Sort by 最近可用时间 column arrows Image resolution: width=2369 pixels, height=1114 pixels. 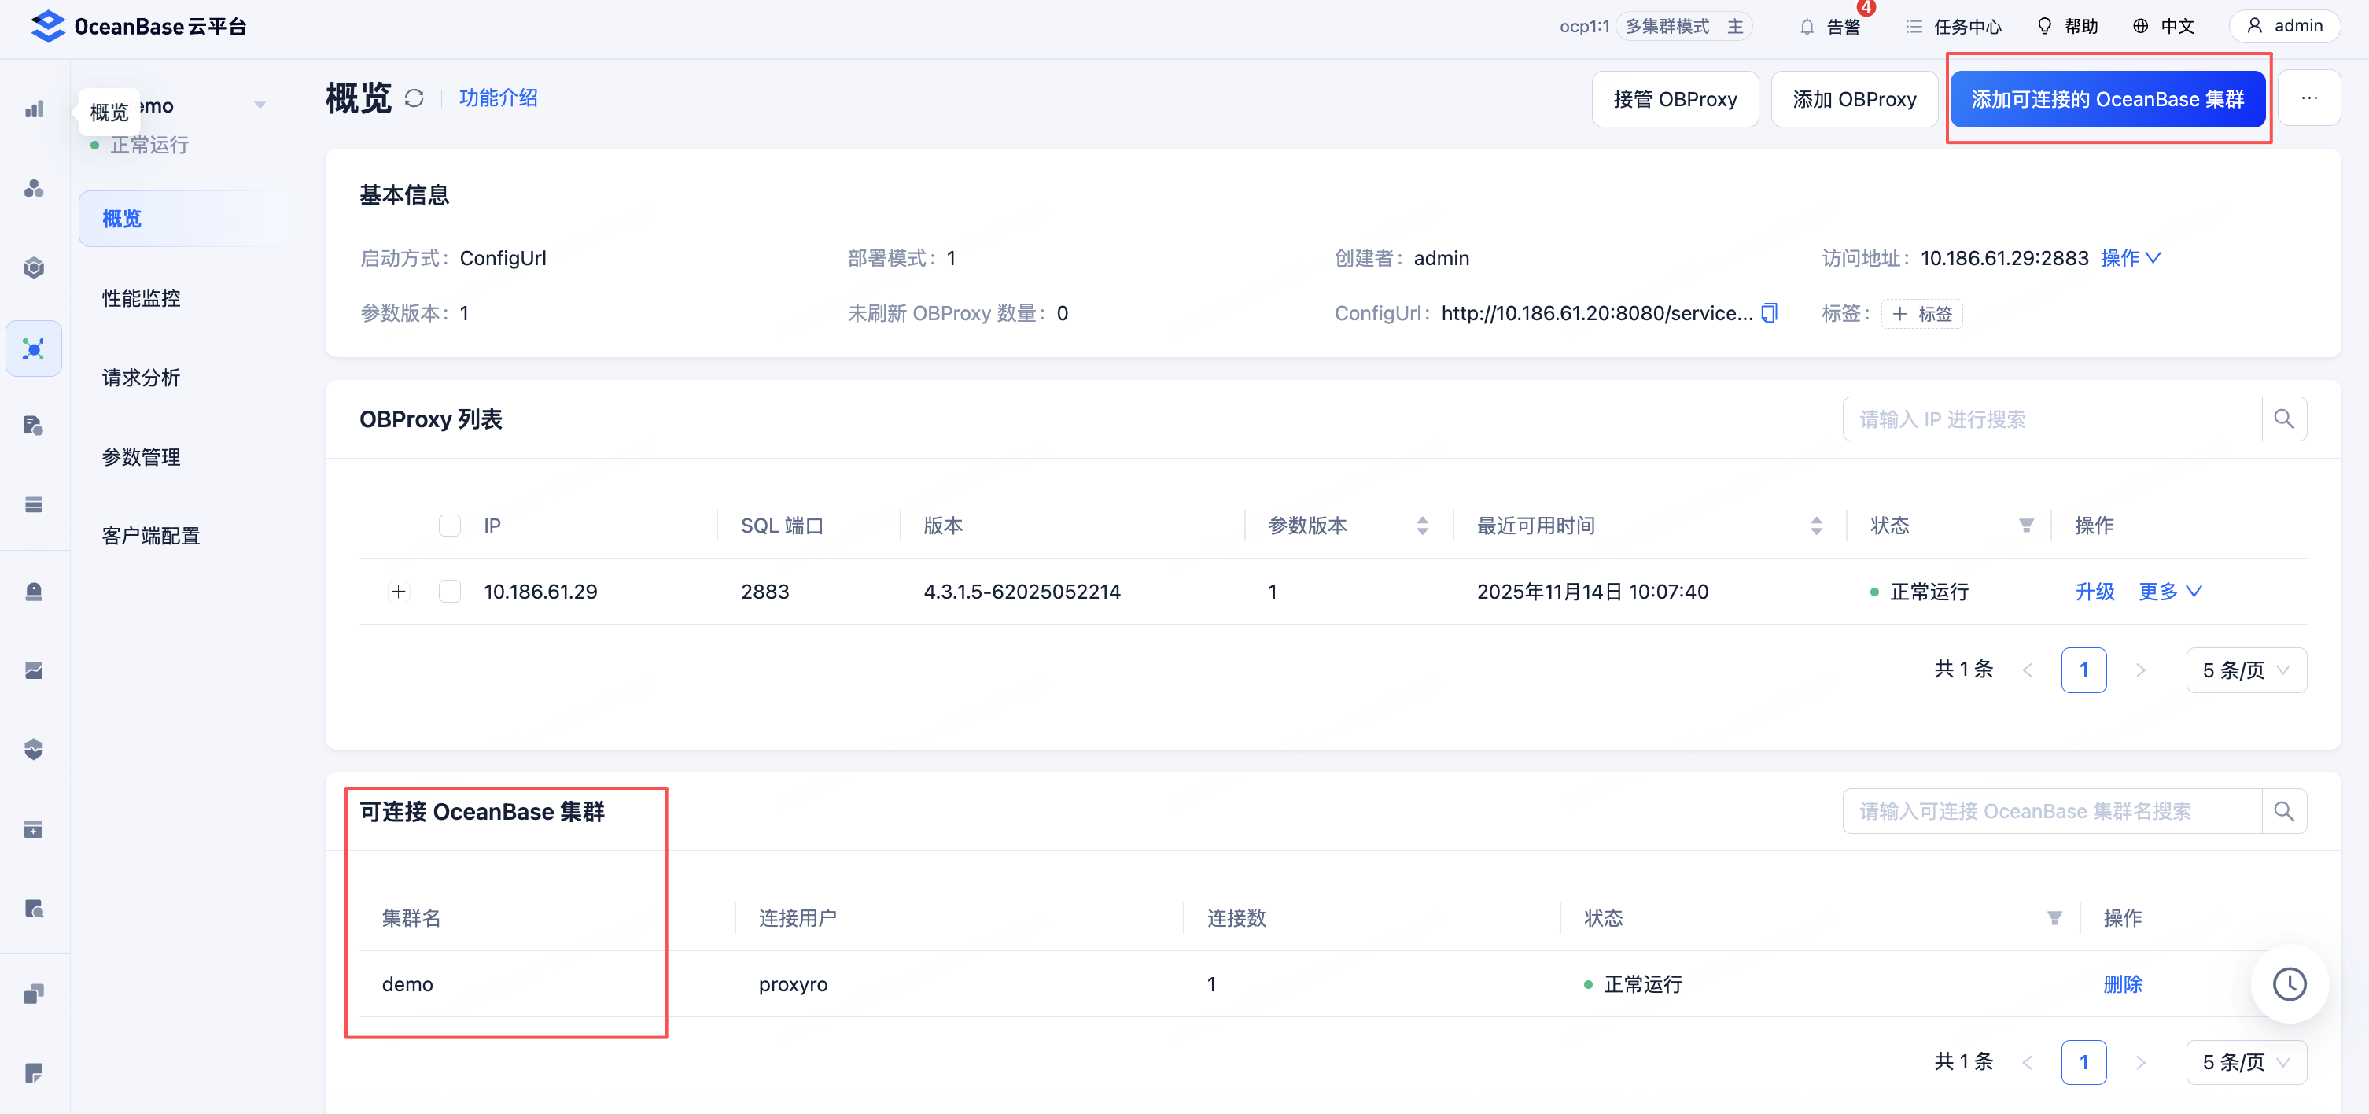(1815, 526)
